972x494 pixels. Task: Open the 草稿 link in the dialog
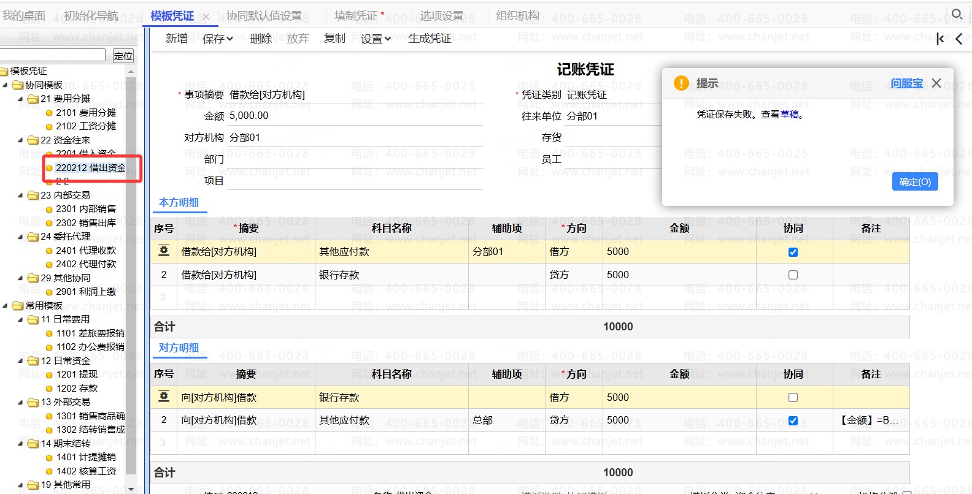pyautogui.click(x=789, y=115)
